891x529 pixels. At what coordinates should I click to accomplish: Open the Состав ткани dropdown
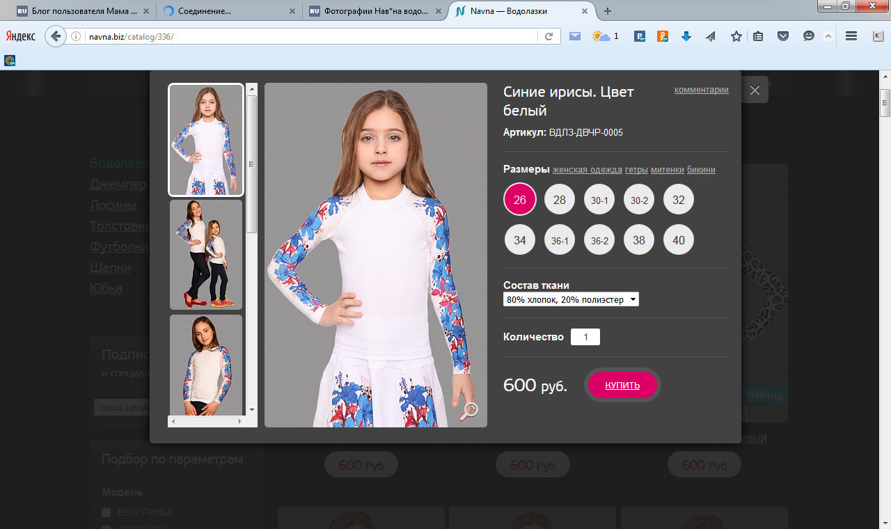click(571, 299)
